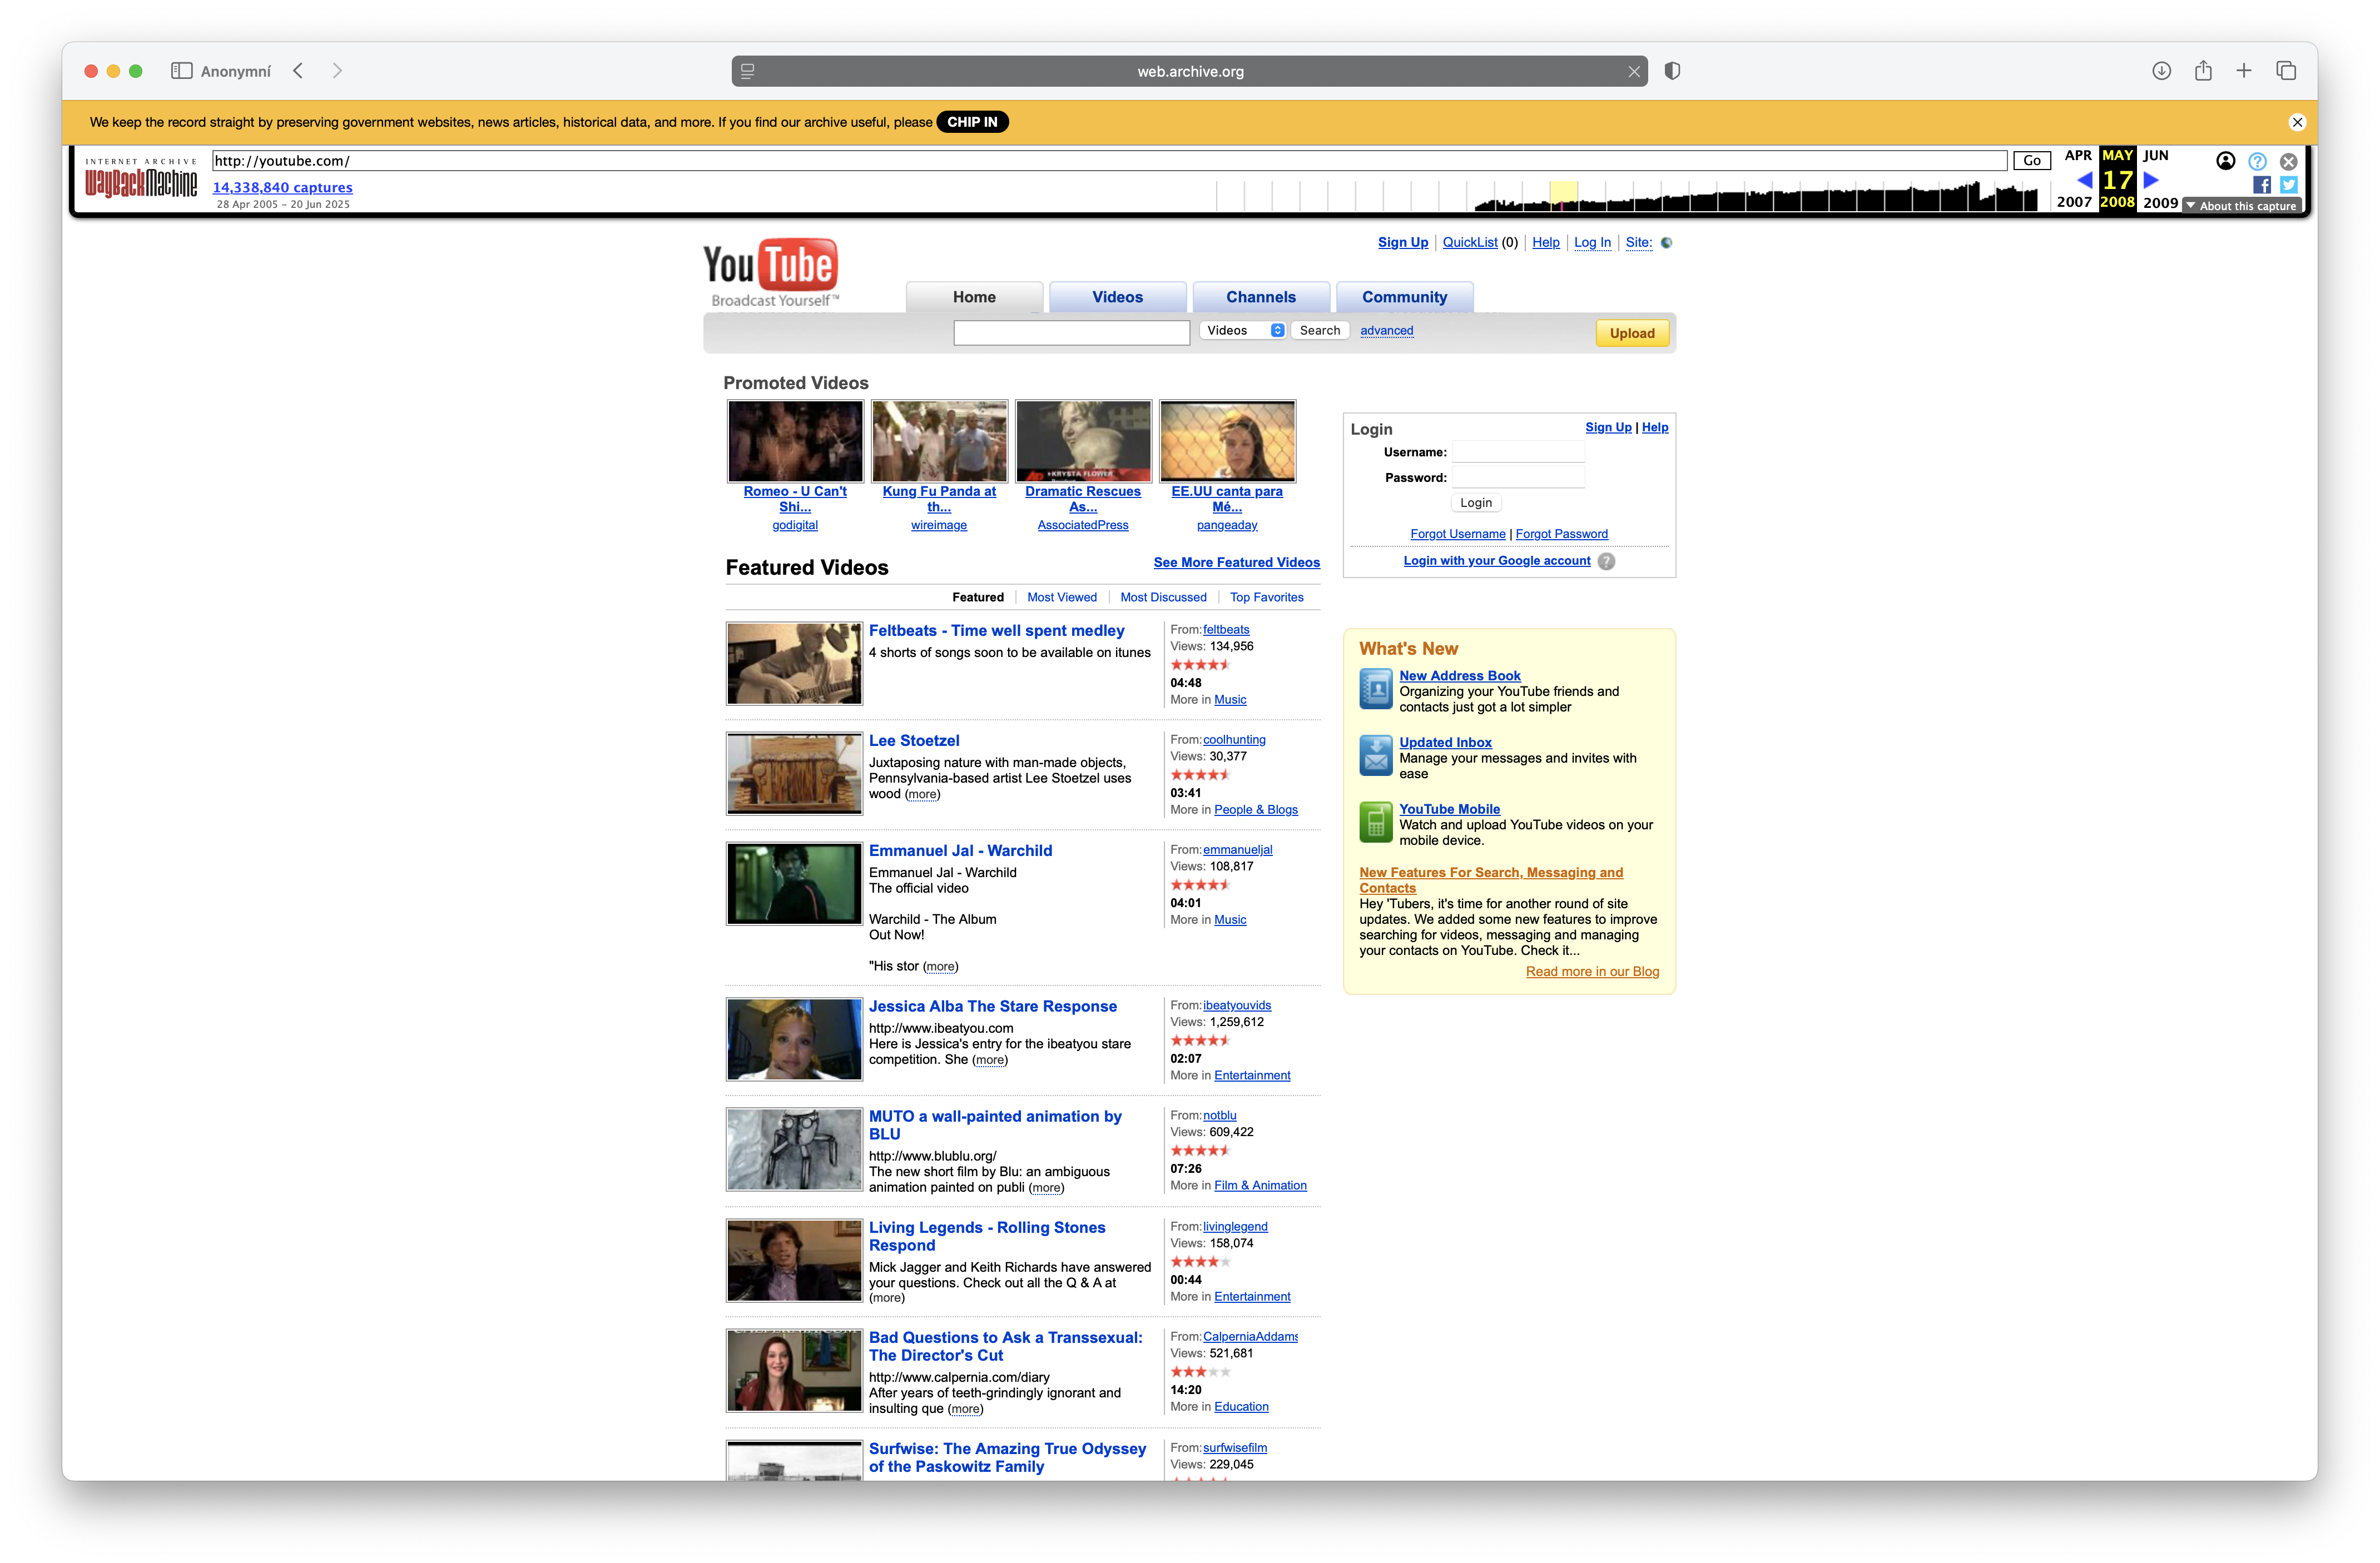Screen dimensions: 2380x1563
Task: Open Safari privacy shield icon
Action: pos(1672,71)
